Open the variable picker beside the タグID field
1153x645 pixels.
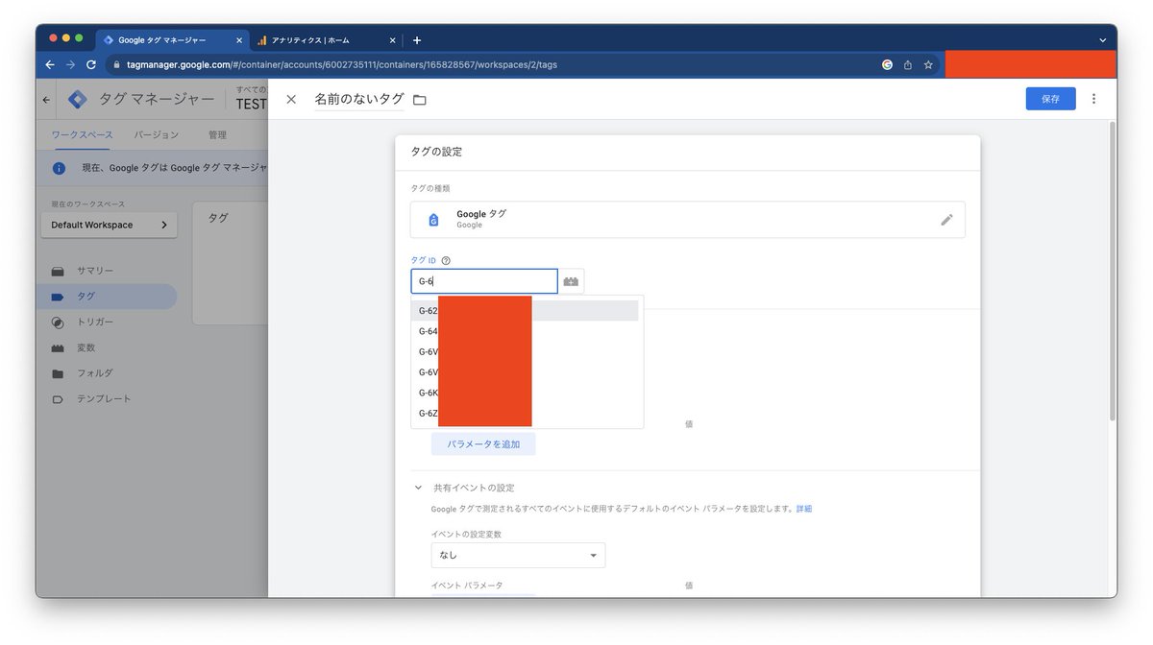[x=571, y=280]
